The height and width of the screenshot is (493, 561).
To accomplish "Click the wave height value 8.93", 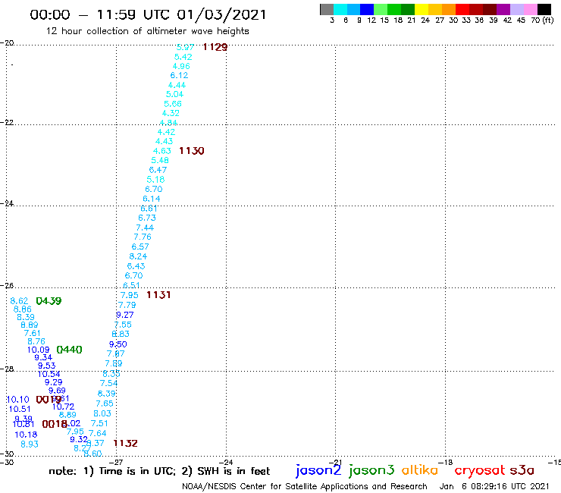I will [30, 444].
